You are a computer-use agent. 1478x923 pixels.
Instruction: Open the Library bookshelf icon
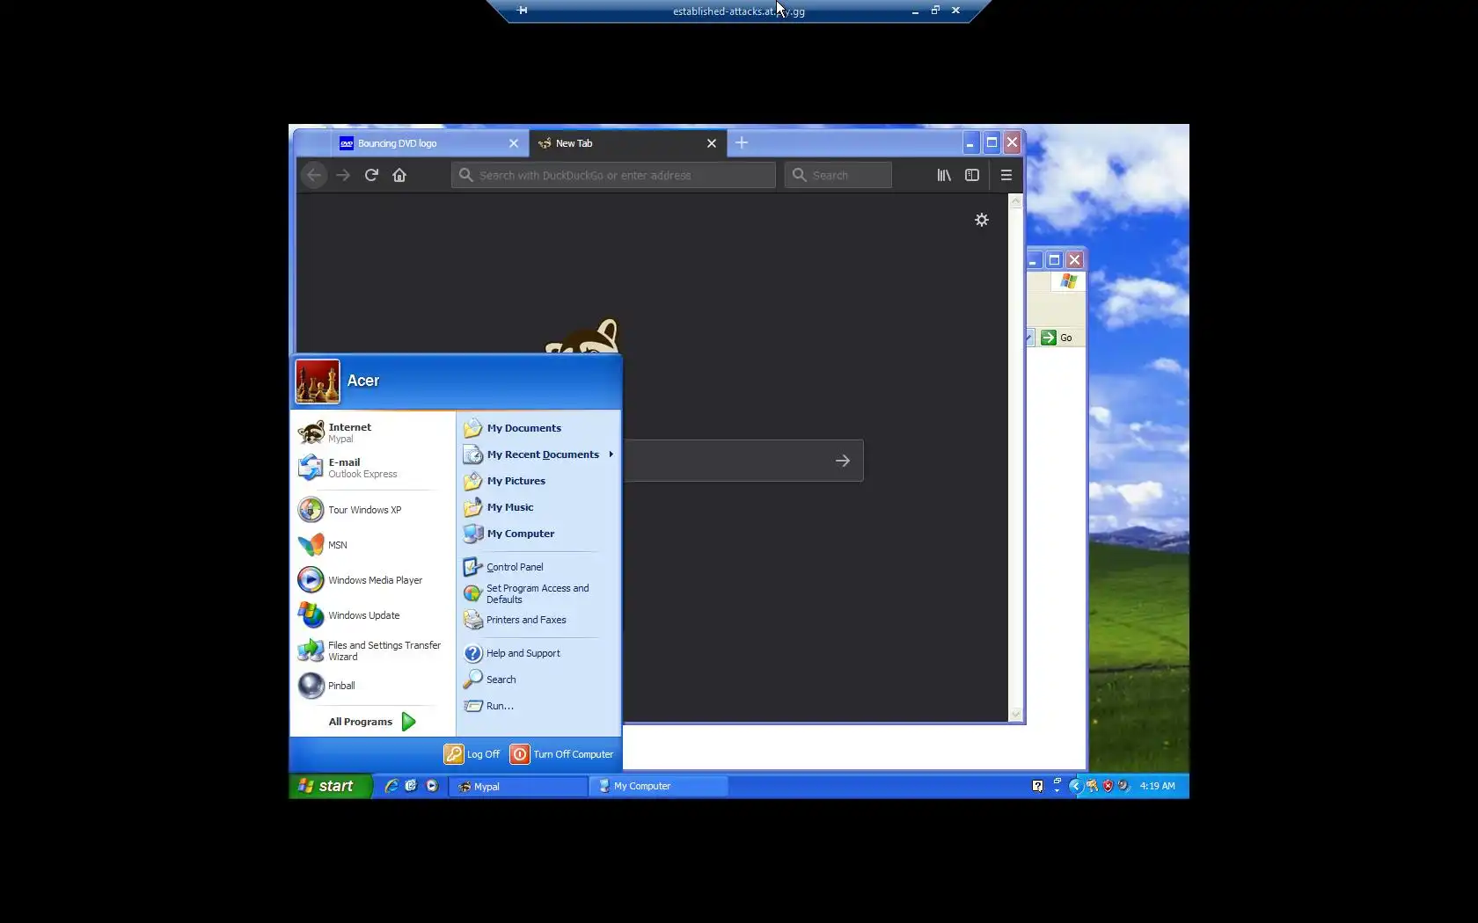(944, 175)
